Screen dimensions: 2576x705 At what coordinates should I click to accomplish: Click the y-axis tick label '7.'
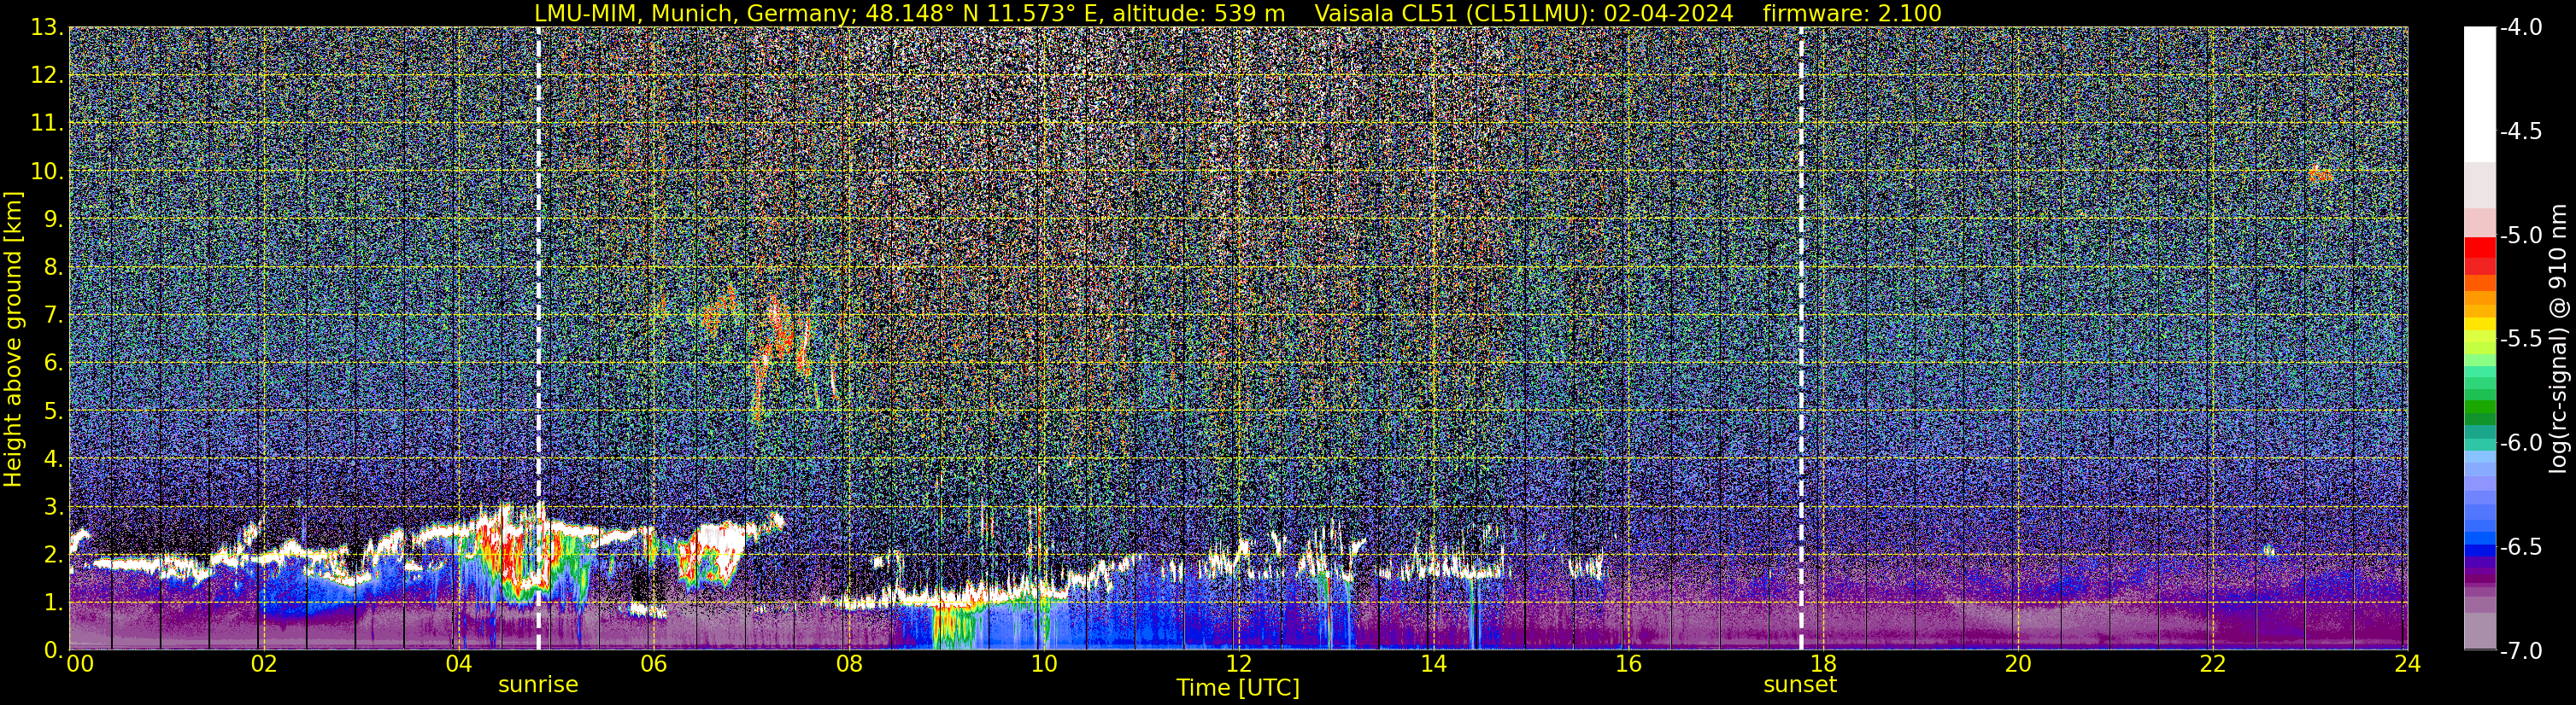(x=54, y=316)
